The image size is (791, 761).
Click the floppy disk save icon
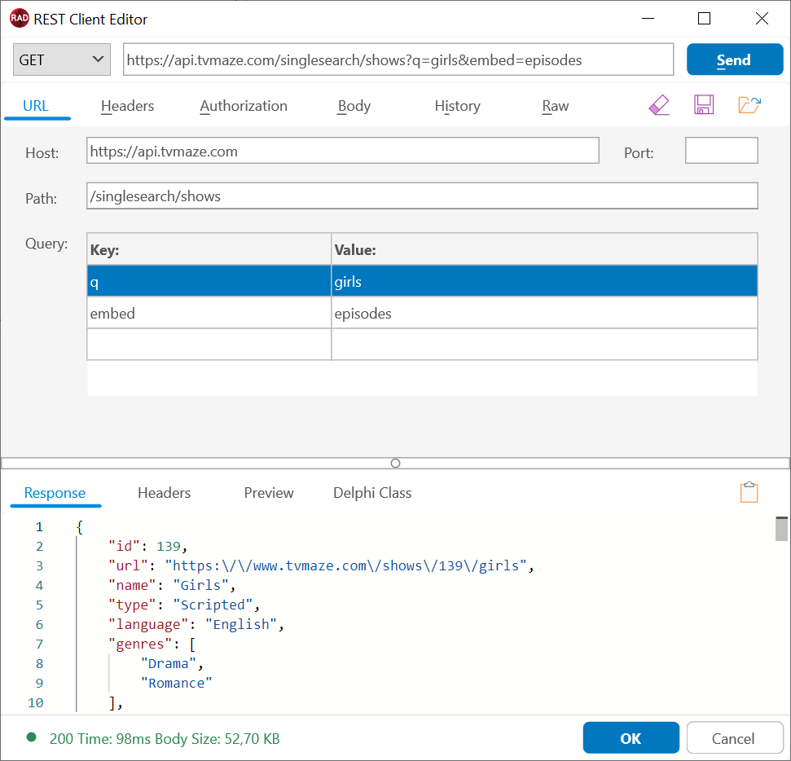pyautogui.click(x=704, y=105)
